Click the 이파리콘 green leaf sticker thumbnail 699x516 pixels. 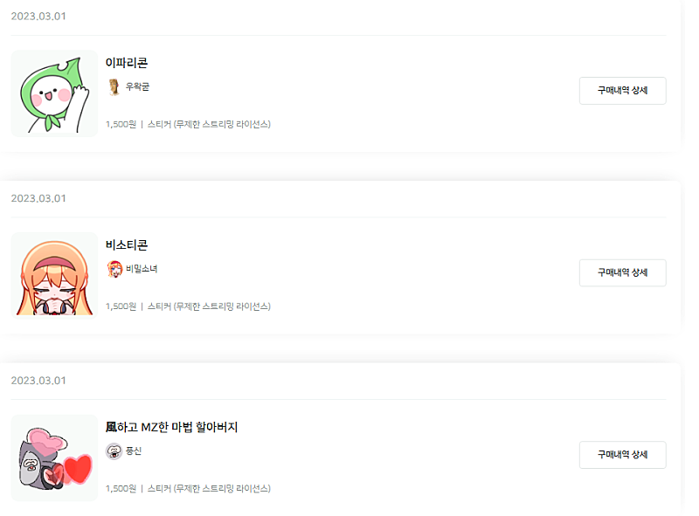click(54, 93)
